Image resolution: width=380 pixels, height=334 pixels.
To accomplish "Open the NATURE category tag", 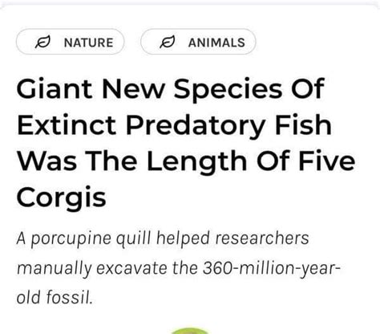I will pyautogui.click(x=70, y=42).
